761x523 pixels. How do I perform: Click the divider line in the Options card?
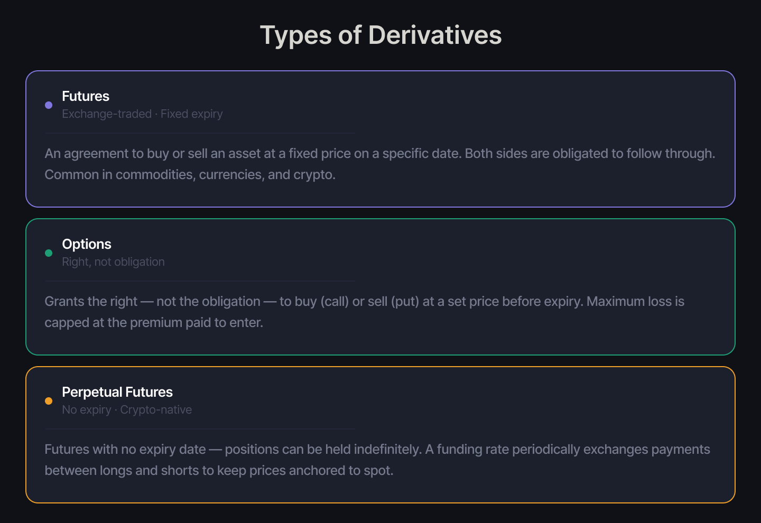click(200, 281)
